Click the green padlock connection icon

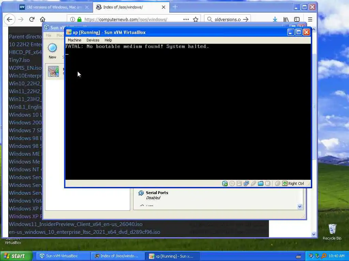point(79,19)
